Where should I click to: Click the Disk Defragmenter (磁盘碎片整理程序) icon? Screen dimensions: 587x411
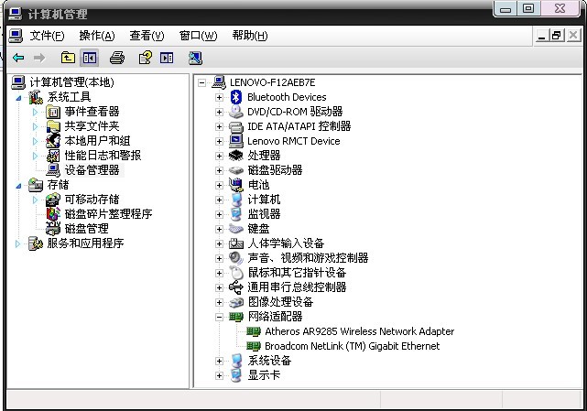tap(53, 213)
